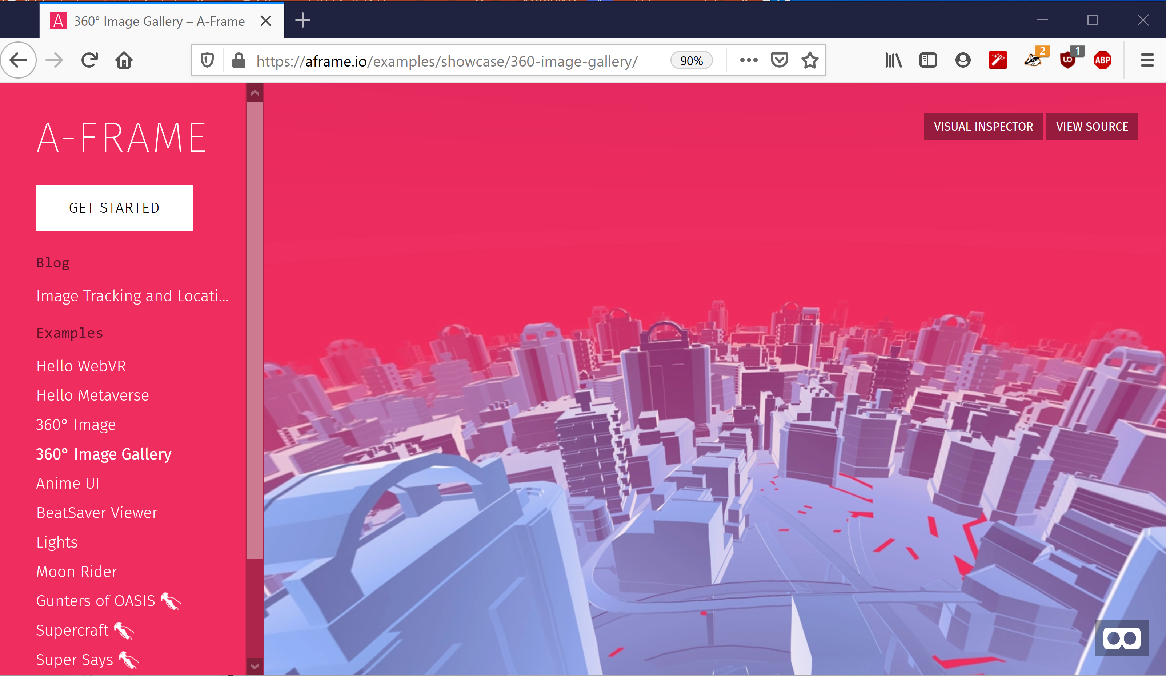Screen dimensions: 1166x676
Task: Minimize the browser window
Action: tap(1042, 20)
